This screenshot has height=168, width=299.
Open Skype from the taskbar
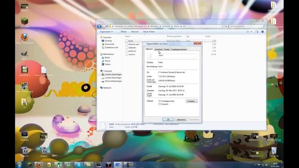pyautogui.click(x=78, y=165)
